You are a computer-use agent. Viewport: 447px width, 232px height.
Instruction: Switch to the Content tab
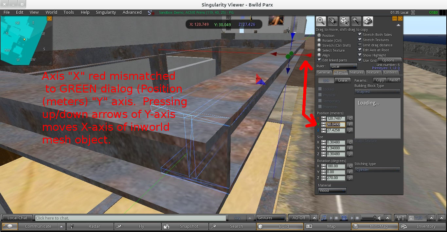coord(390,72)
